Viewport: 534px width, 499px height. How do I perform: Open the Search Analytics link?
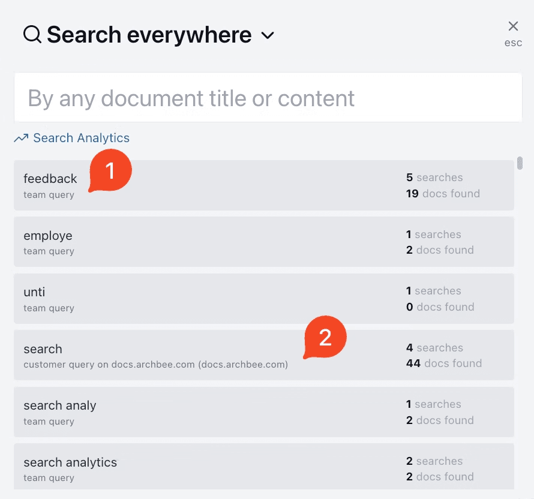81,139
